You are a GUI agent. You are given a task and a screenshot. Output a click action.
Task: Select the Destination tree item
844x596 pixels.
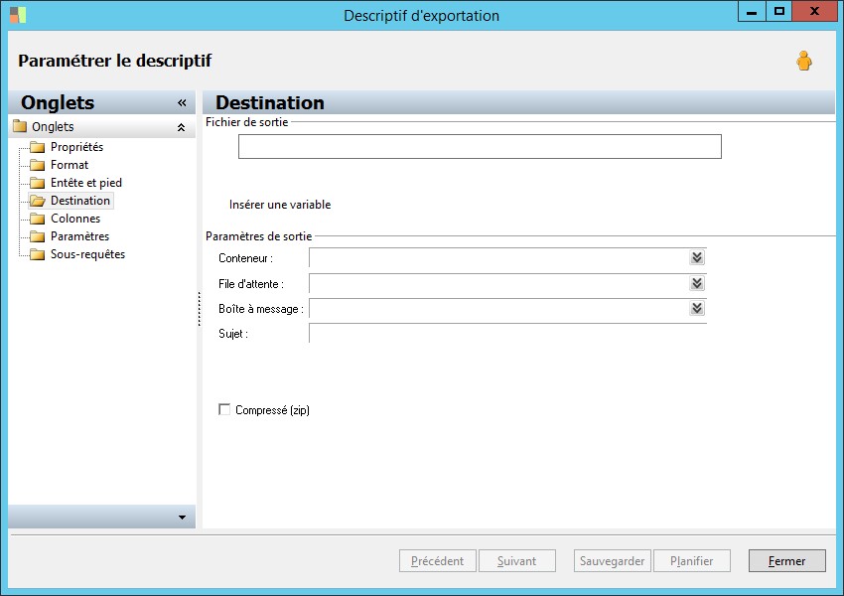[x=79, y=201]
